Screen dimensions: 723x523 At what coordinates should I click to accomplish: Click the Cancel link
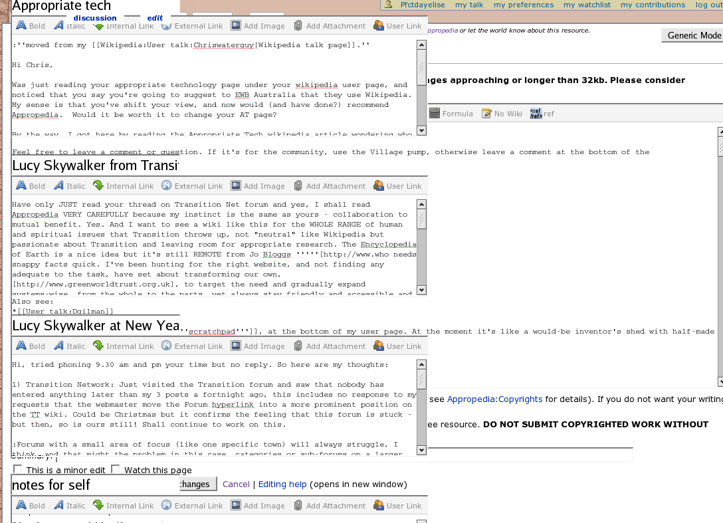[236, 484]
